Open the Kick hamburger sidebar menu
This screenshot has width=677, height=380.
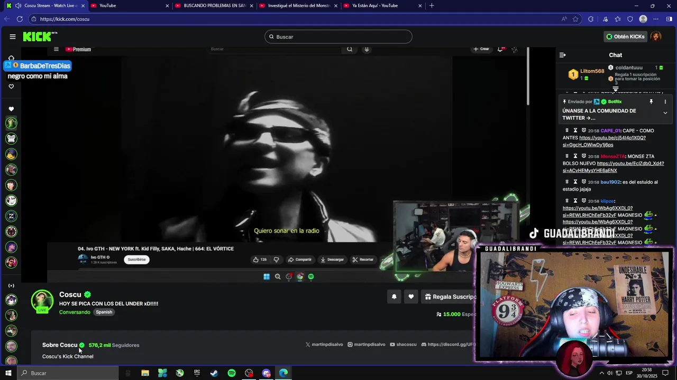[12, 36]
